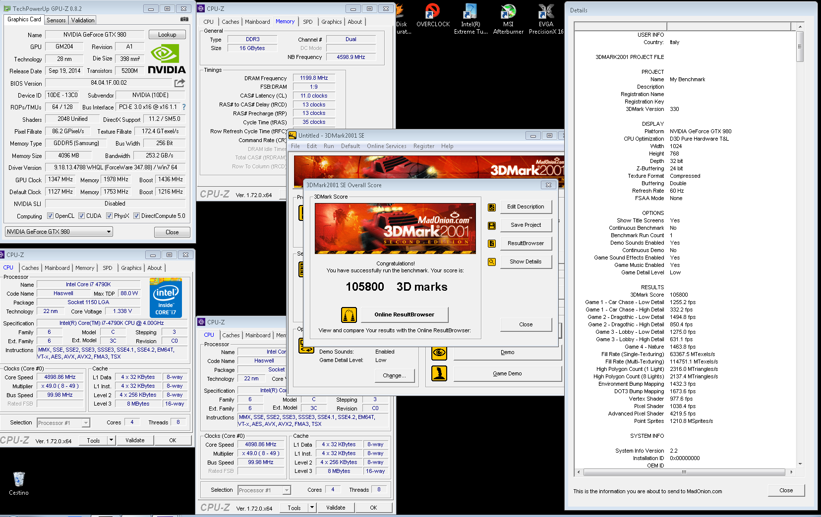Switch to the Sensors tab in GPU-Z
The height and width of the screenshot is (517, 821).
pos(56,20)
